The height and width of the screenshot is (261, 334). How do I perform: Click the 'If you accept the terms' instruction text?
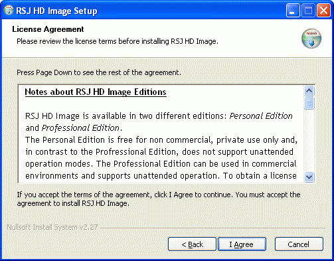point(159,199)
